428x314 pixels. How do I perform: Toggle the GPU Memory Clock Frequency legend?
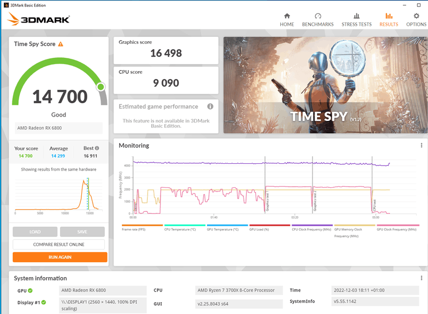(355, 231)
